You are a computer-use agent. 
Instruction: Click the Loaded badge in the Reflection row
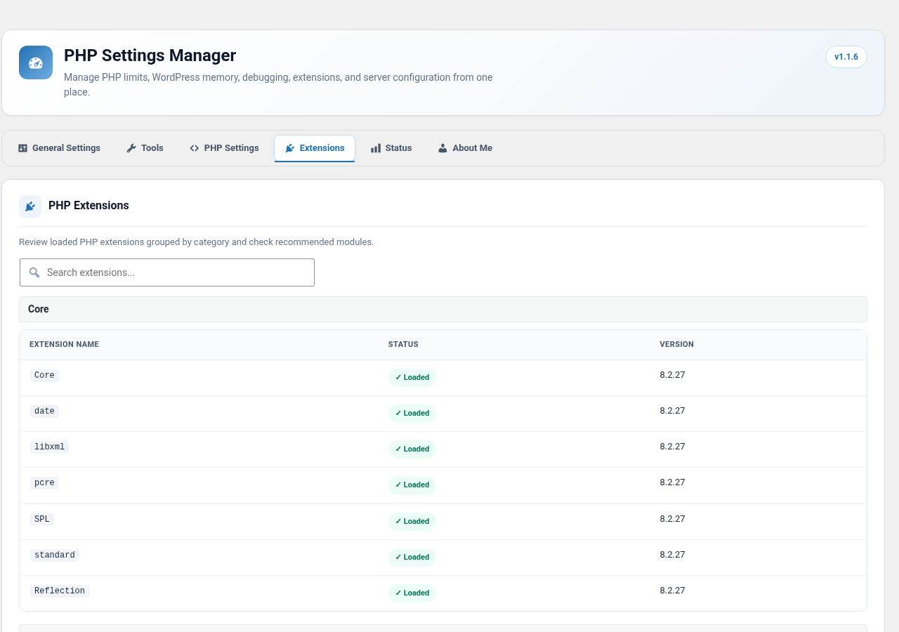[x=412, y=593]
